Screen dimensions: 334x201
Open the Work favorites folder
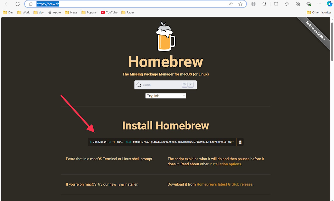23,13
